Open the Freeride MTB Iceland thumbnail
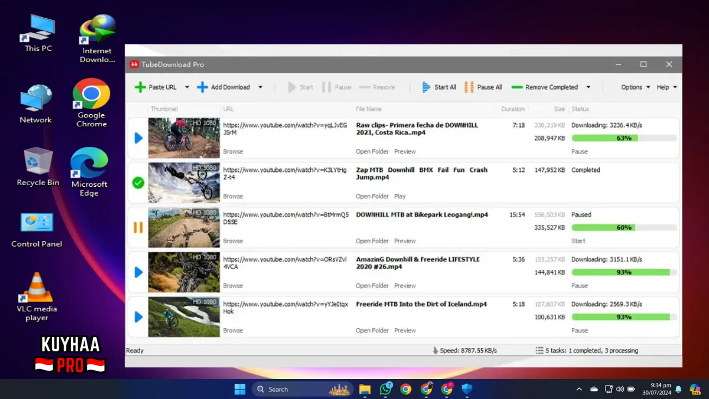Screen dimensions: 709x399 (x=184, y=317)
